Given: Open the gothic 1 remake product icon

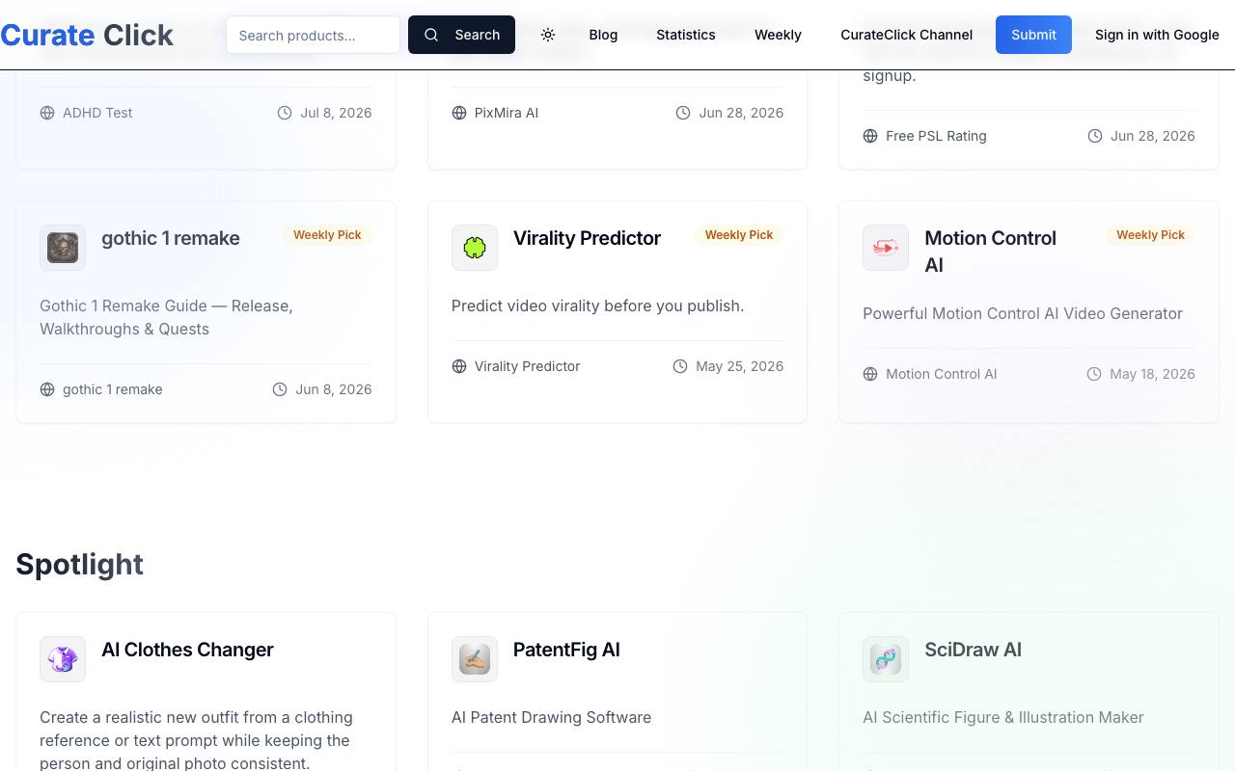Looking at the screenshot, I should click(x=63, y=248).
